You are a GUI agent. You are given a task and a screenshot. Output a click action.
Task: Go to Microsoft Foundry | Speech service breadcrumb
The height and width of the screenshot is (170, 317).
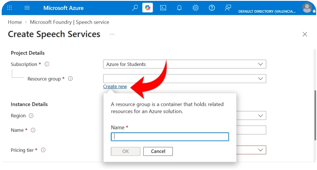70,22
